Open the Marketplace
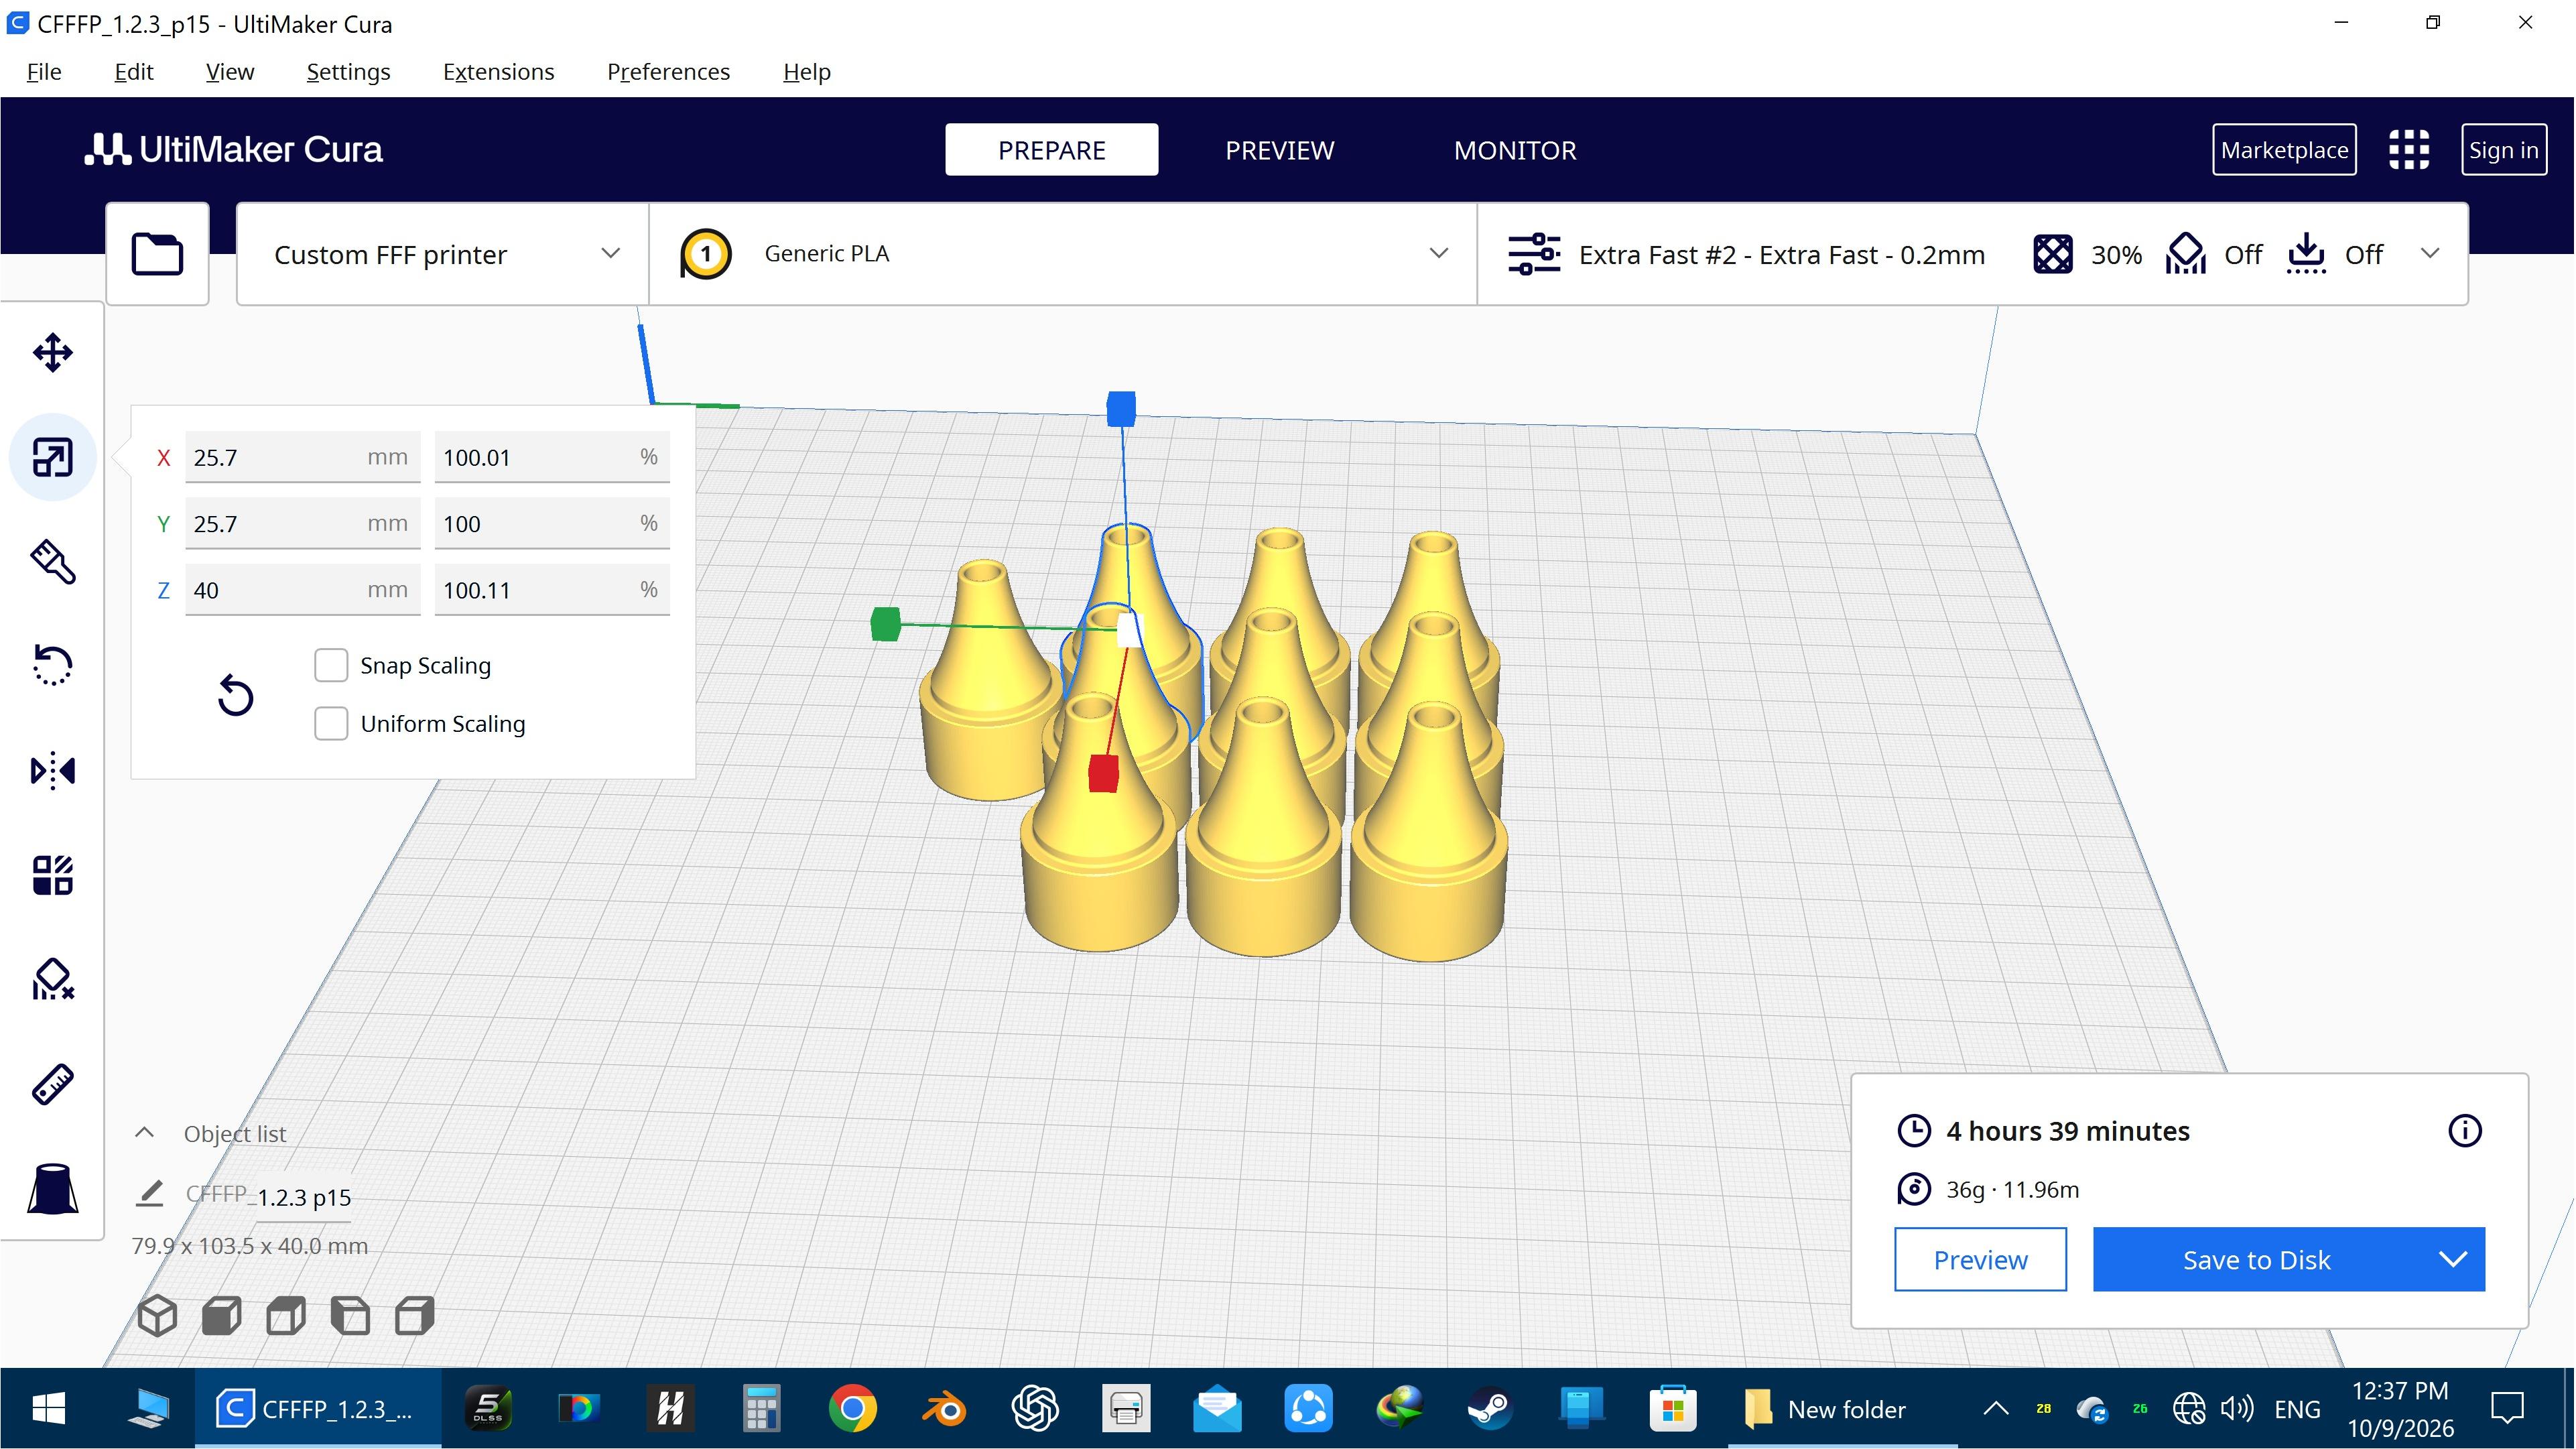 [2284, 150]
